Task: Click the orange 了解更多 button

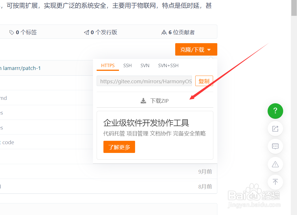Action: coord(119,147)
